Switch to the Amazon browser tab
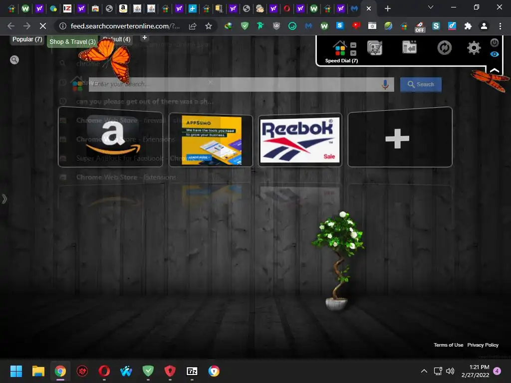The height and width of the screenshot is (383, 511). pyautogui.click(x=123, y=8)
